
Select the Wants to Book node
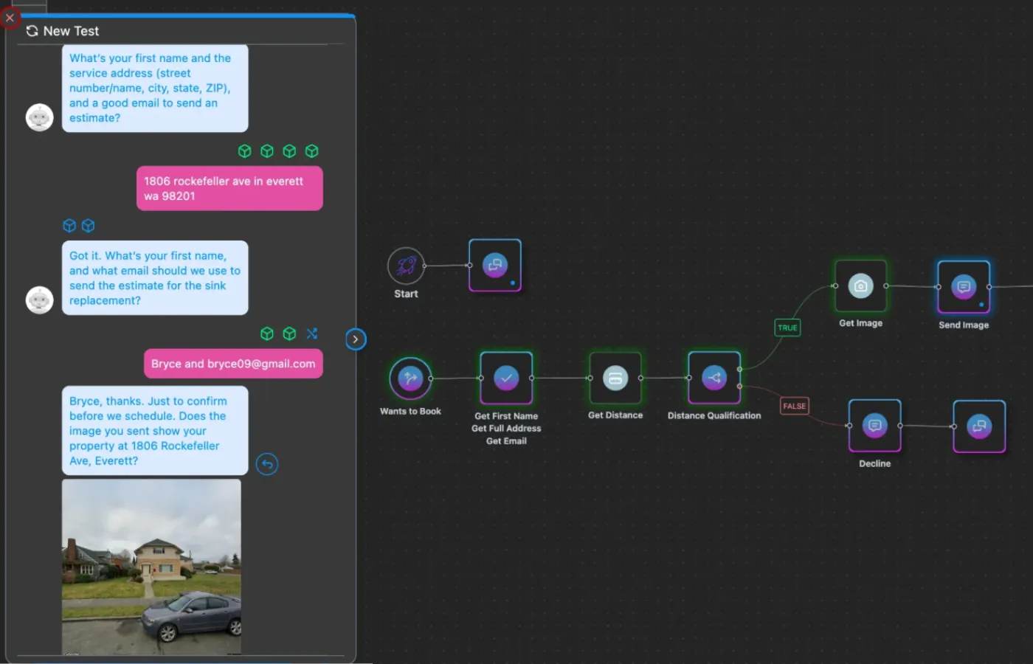pyautogui.click(x=410, y=378)
